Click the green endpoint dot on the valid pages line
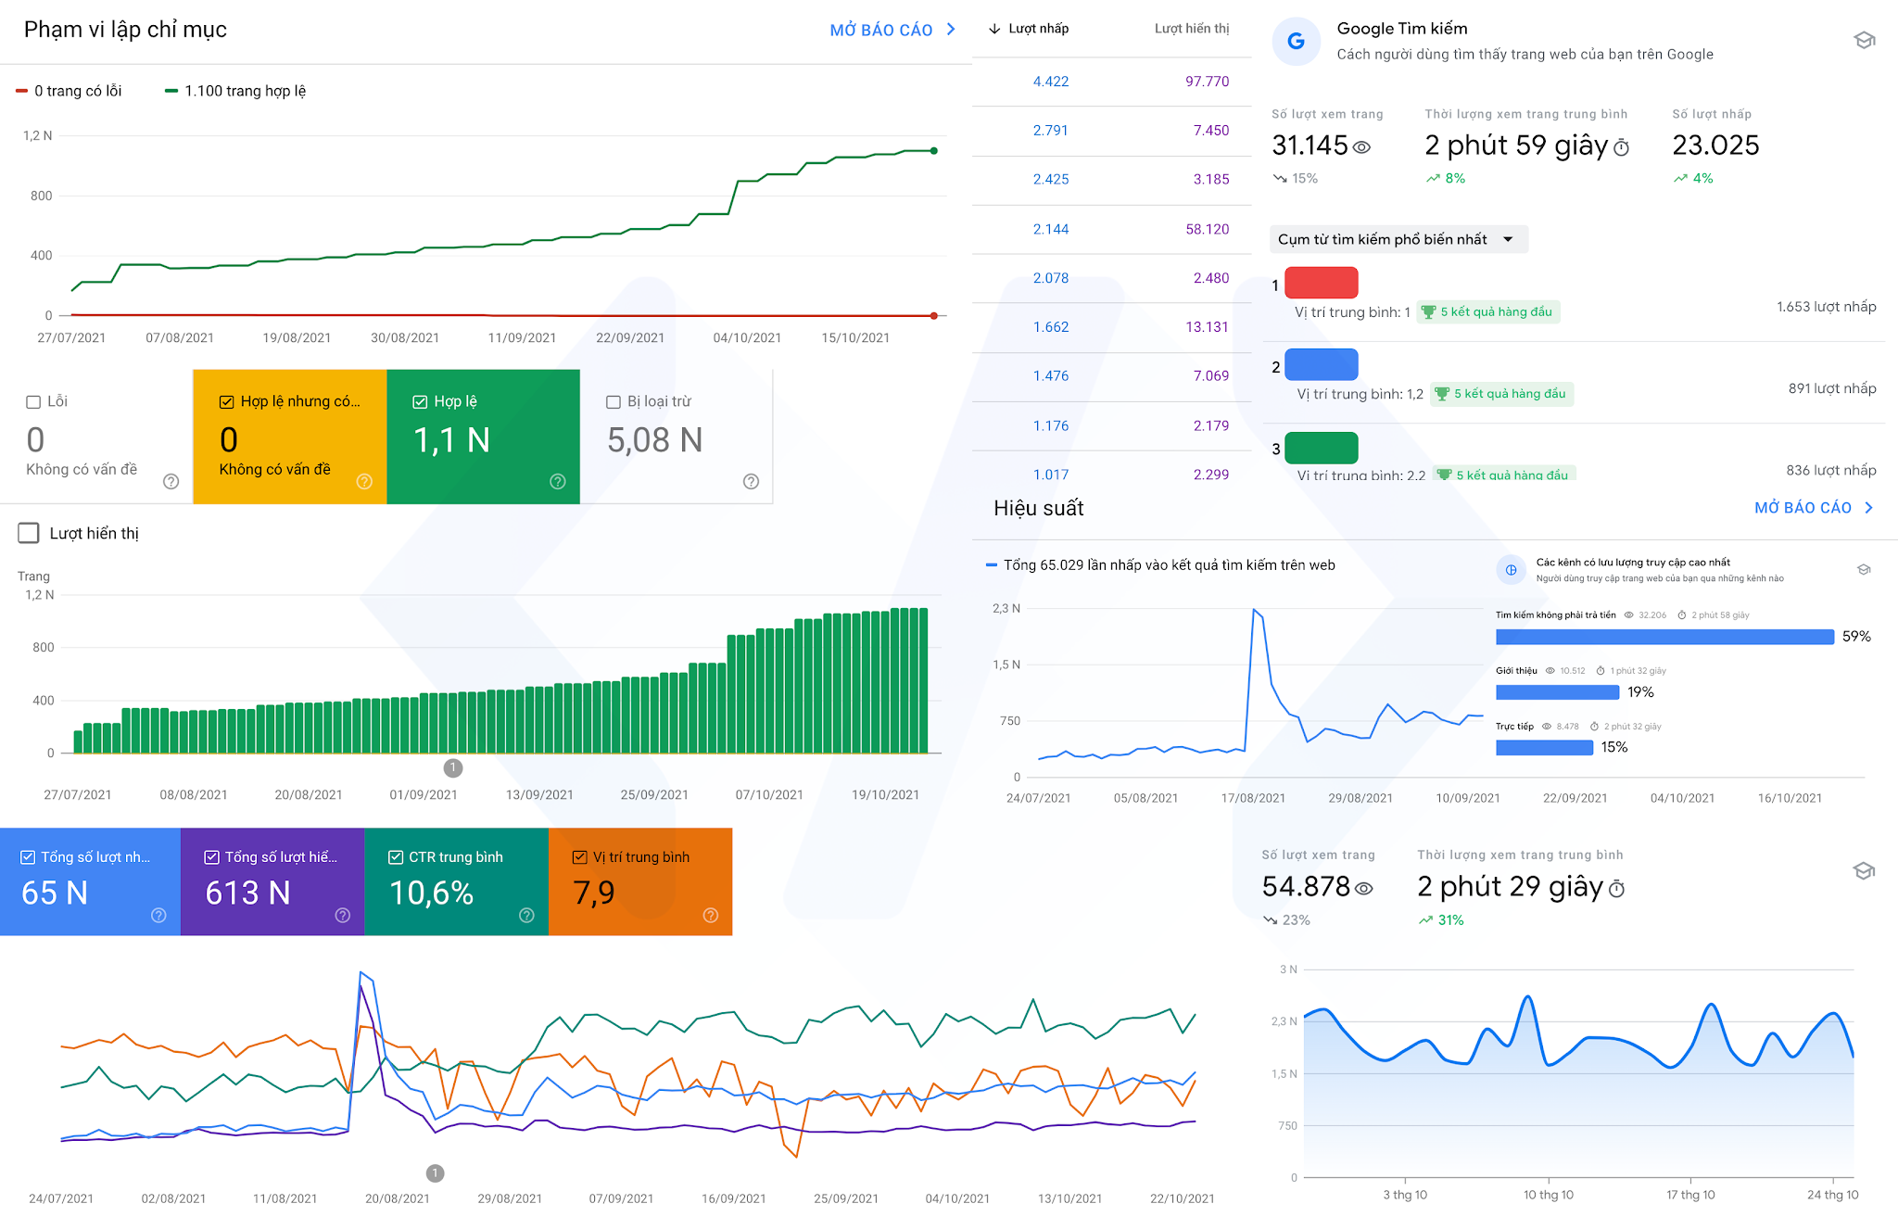 933,150
